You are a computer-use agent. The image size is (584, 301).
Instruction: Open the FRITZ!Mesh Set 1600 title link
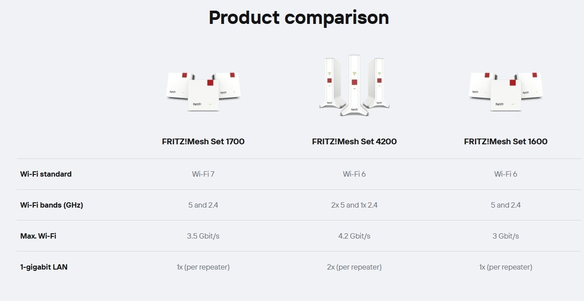[506, 142]
